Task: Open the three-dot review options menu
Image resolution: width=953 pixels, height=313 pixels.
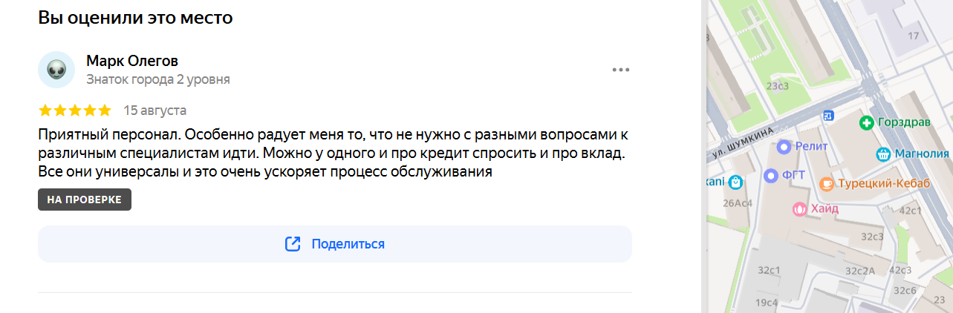Action: click(x=621, y=70)
